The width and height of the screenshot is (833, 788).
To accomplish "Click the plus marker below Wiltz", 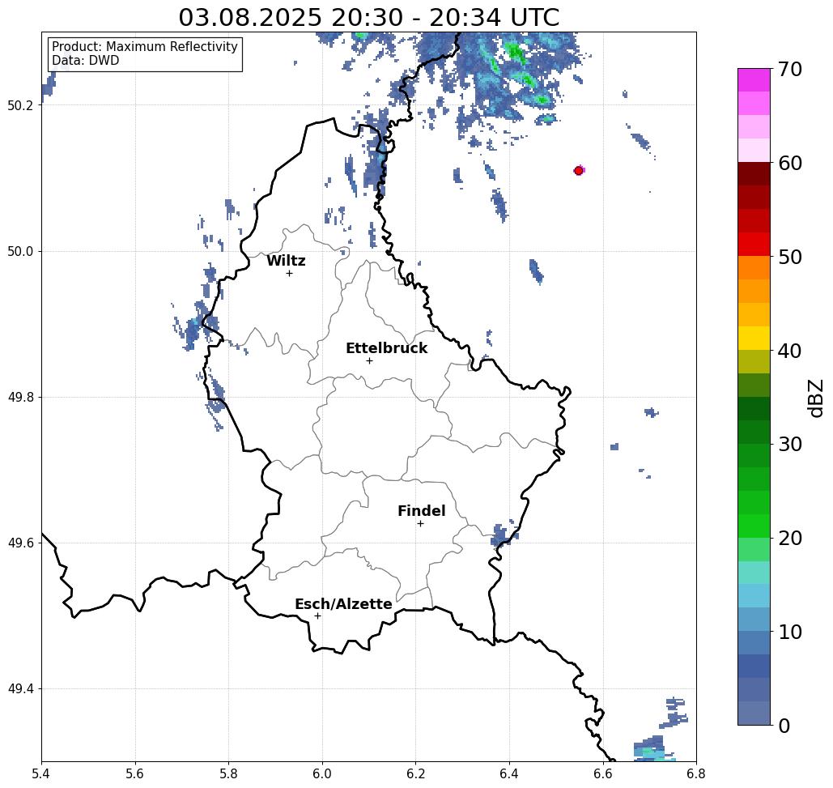I will point(289,273).
